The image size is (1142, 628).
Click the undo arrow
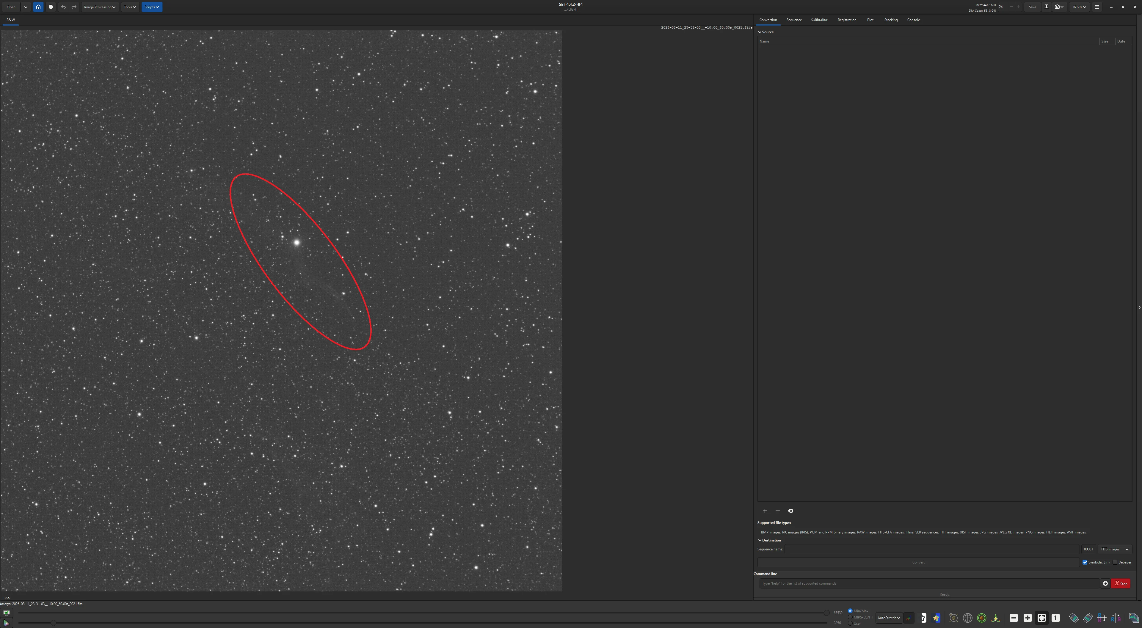tap(63, 7)
